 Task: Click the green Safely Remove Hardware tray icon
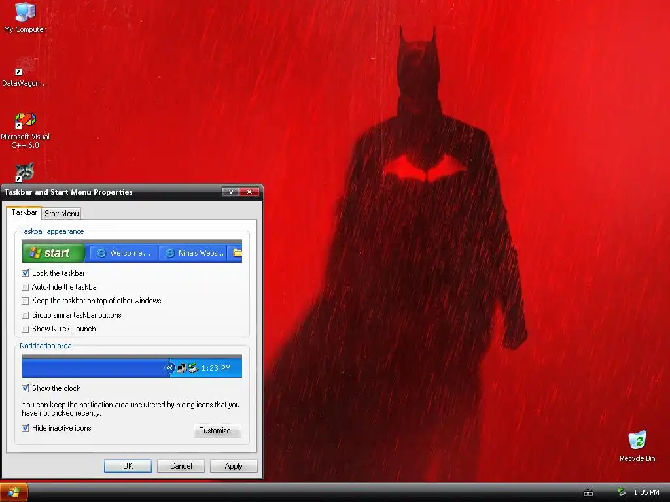click(622, 492)
